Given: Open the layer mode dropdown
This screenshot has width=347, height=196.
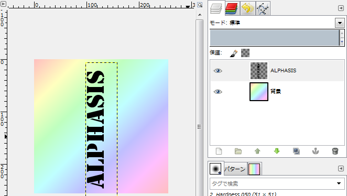Looking at the screenshot, I should [340, 23].
